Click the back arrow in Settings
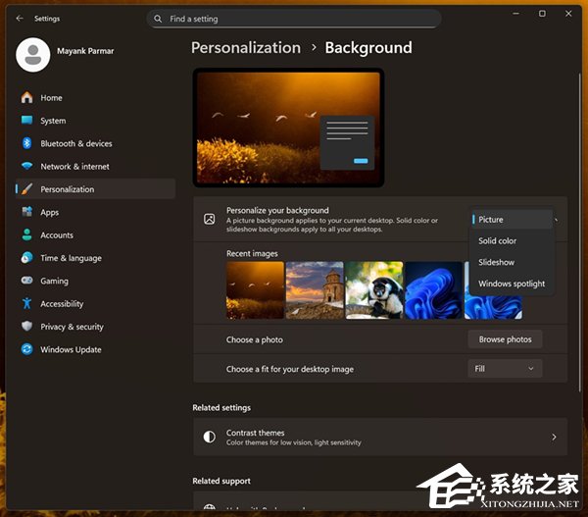This screenshot has width=588, height=517. point(20,19)
